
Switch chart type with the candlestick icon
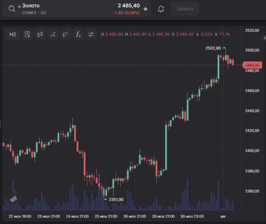point(40,34)
